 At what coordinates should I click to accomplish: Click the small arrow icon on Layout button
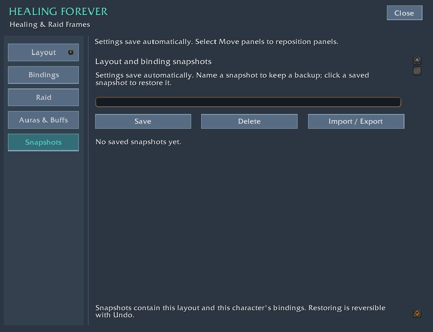pos(71,52)
